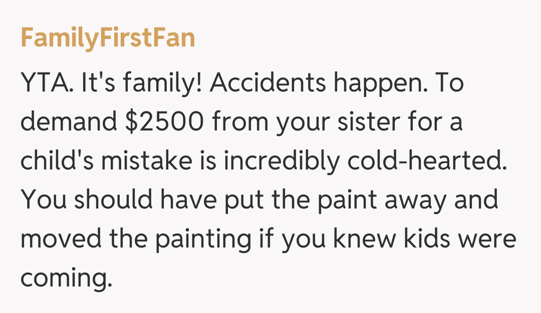Open the FamilyFirstFan user profile
This screenshot has height=313, width=541.
coord(108,38)
